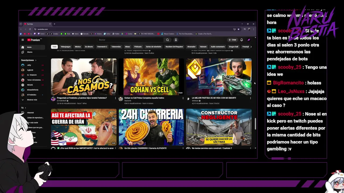Open Twitch bookmark in bookmarks bar

click(x=41, y=34)
